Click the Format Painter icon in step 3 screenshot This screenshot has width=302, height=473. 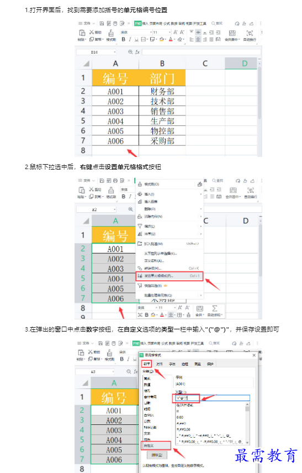pos(110,353)
